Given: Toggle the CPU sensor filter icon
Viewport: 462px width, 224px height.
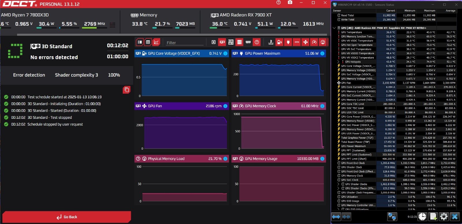Looking at the screenshot, I should [x=213, y=42].
